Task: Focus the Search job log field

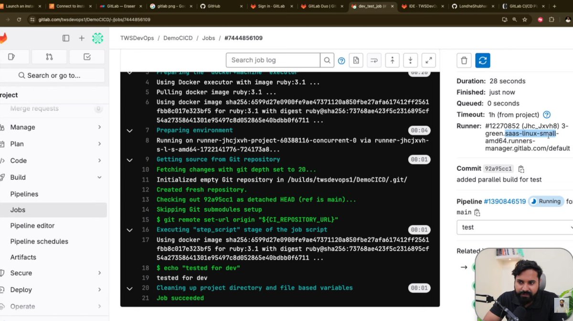Action: coord(273,60)
